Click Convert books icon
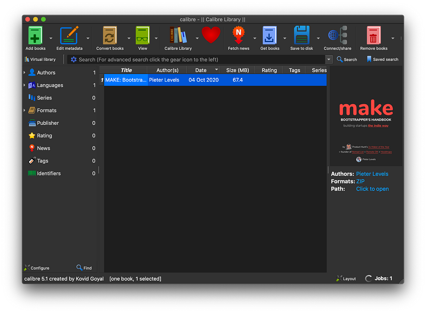426x313 pixels. click(x=110, y=35)
